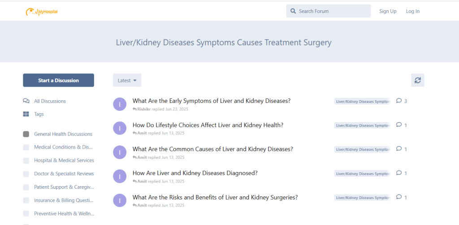Click the Sign Up link
The width and height of the screenshot is (459, 225).
(388, 11)
